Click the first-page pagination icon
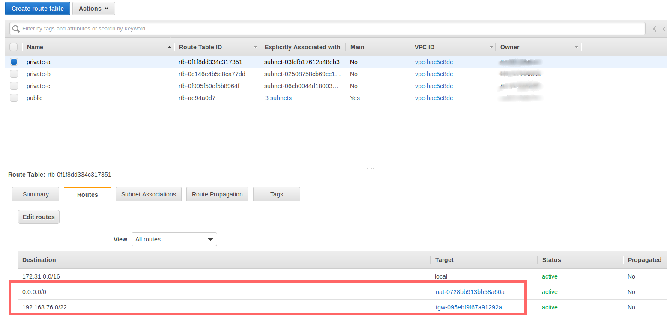This screenshot has width=667, height=318. (653, 29)
